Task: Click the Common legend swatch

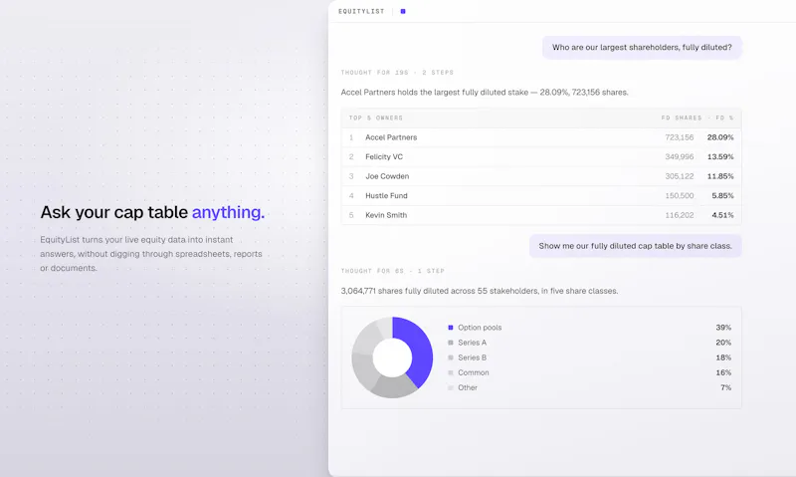Action: 451,372
